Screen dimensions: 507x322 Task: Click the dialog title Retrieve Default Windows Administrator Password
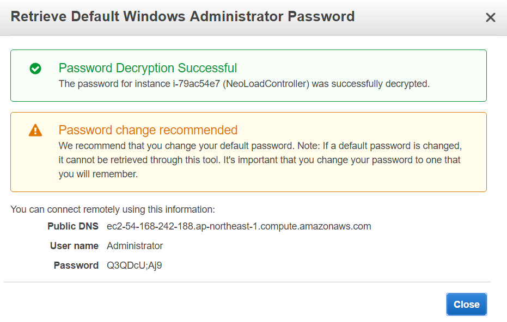(x=182, y=16)
